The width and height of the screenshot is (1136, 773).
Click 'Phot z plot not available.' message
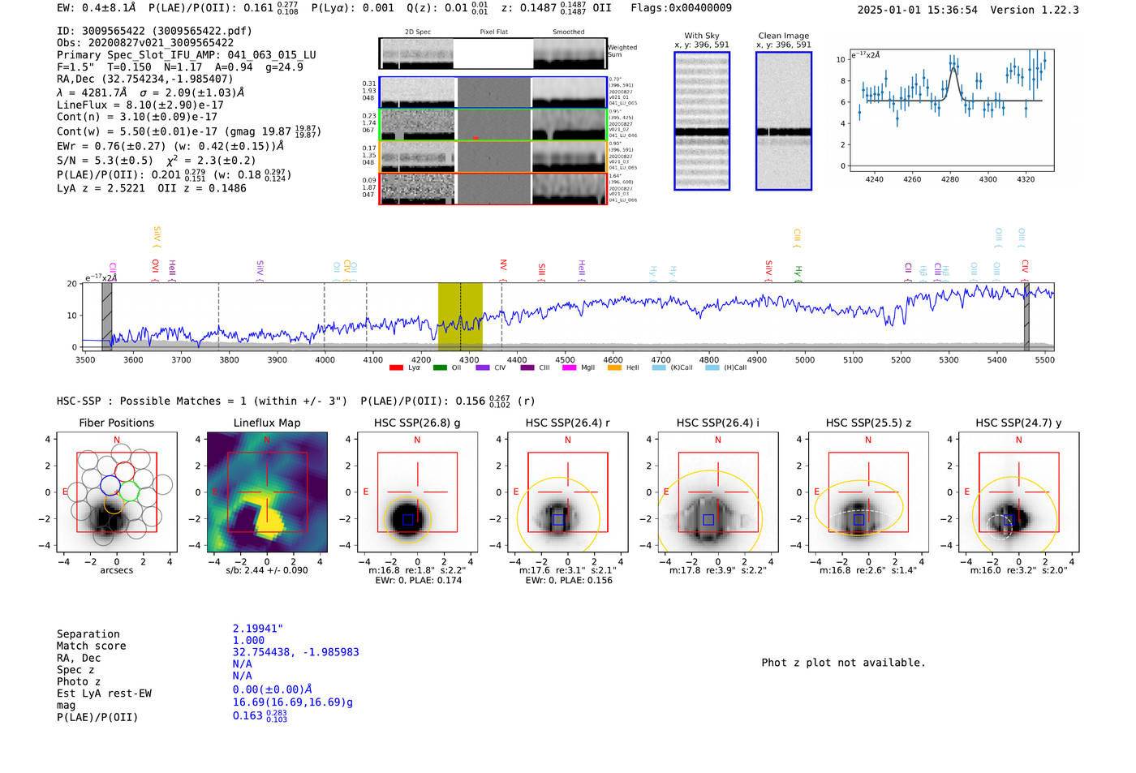843,663
